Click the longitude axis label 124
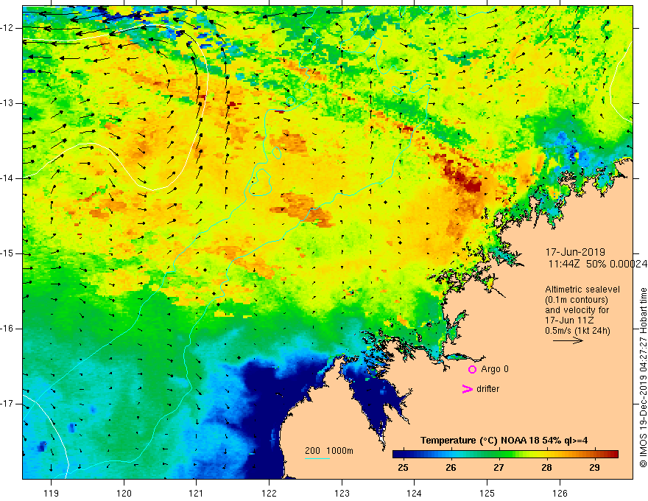The image size is (648, 501). [x=414, y=493]
